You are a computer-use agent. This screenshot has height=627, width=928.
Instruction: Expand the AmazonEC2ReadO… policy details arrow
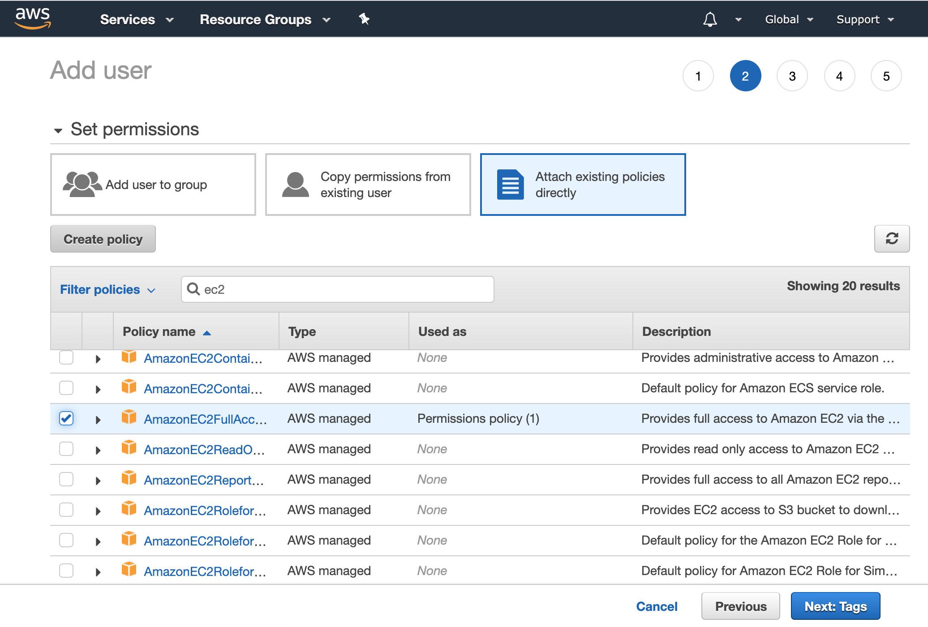click(x=98, y=450)
